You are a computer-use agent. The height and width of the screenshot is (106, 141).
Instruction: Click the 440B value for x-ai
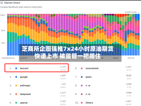pyautogui.click(x=129, y=84)
